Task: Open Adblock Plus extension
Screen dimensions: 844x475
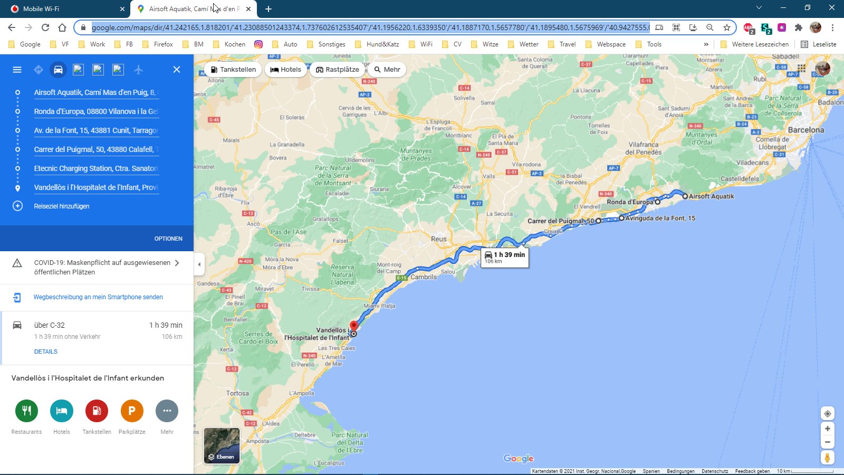Action: (x=749, y=27)
